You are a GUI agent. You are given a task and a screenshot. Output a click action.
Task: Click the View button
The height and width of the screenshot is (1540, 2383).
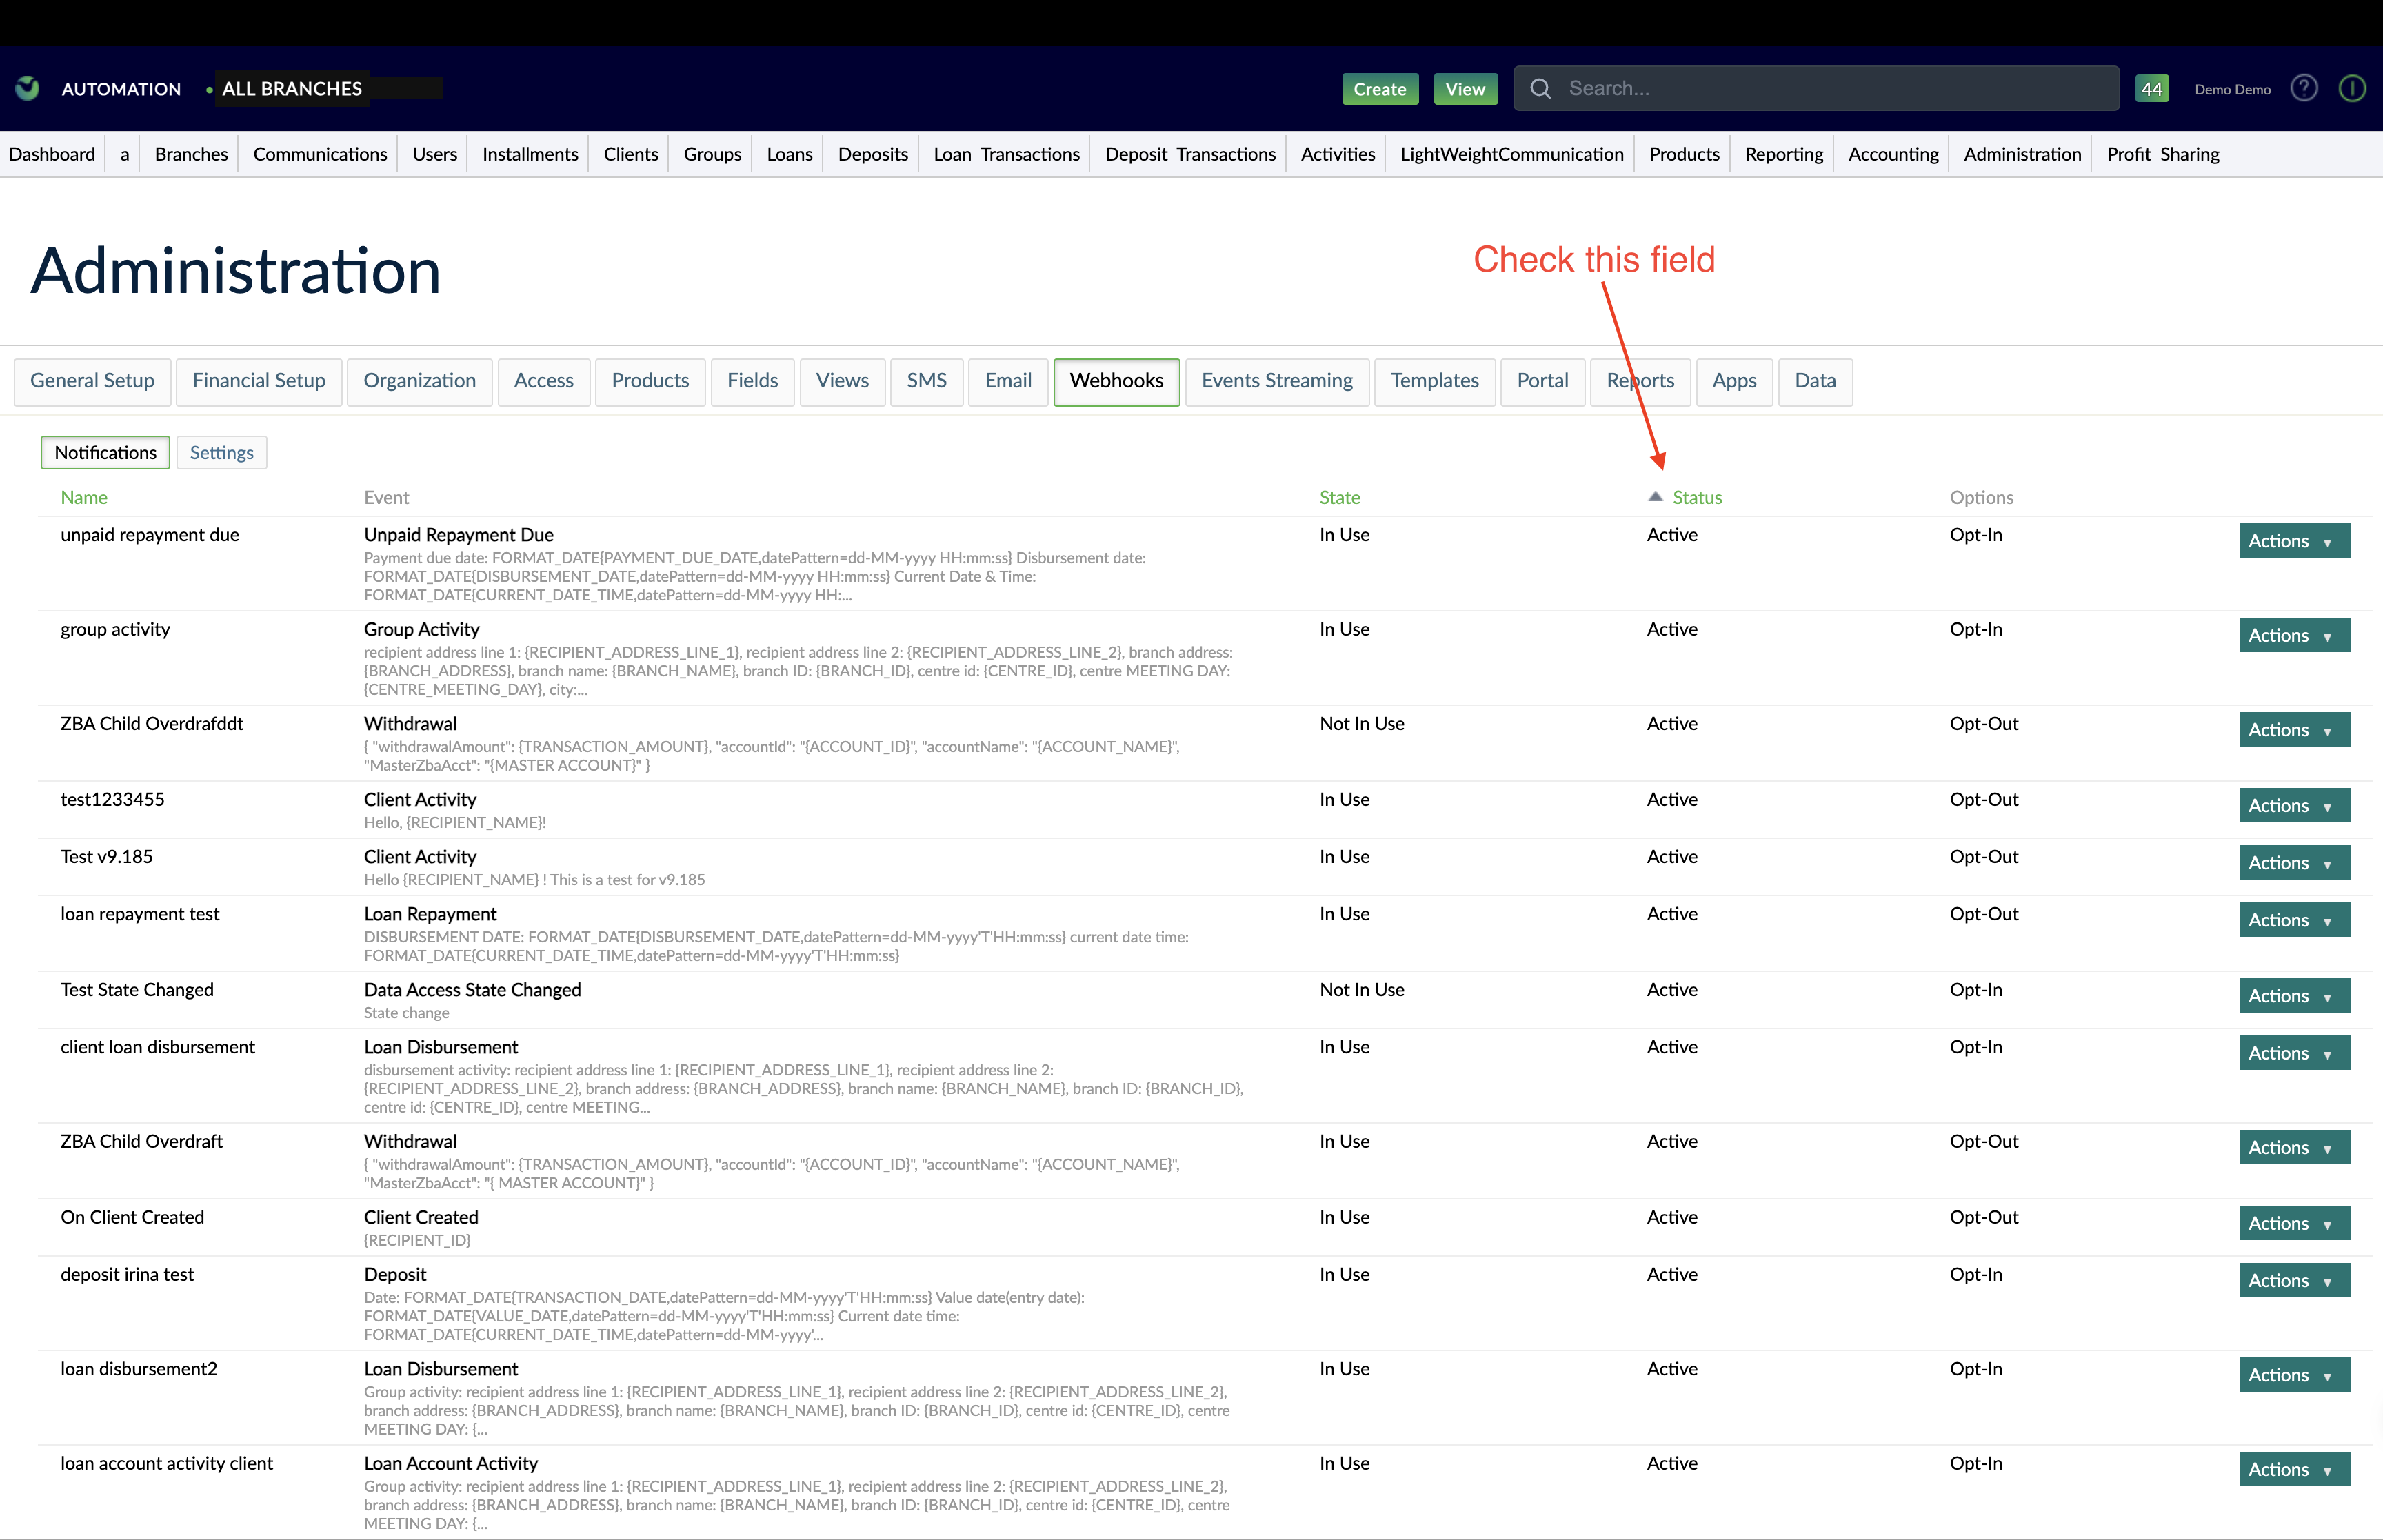tap(1464, 88)
